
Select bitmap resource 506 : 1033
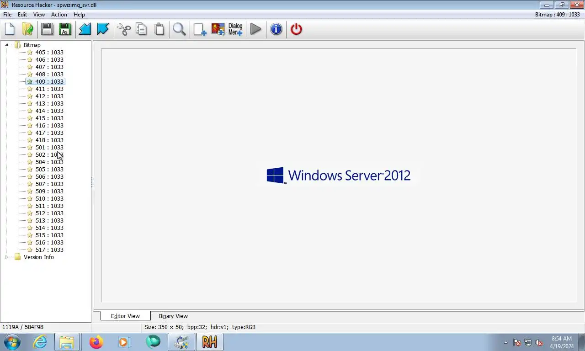coord(49,176)
